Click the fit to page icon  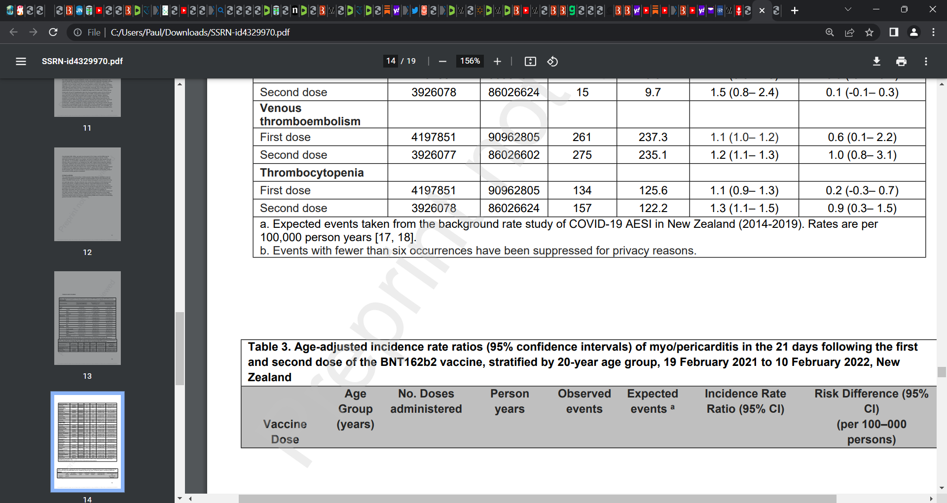pyautogui.click(x=530, y=61)
